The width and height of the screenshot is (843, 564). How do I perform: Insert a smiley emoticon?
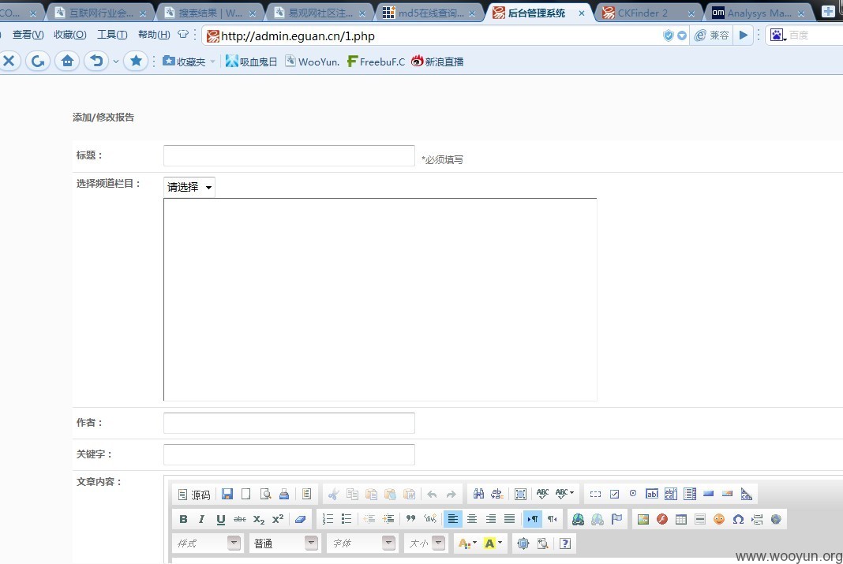coord(719,519)
